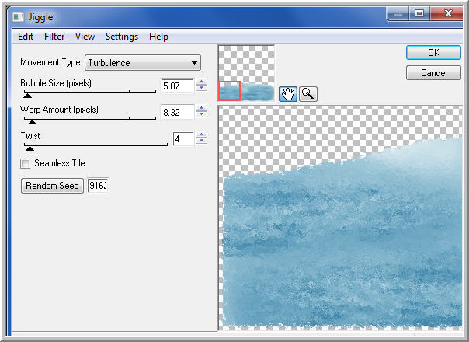This screenshot has height=342, width=469.
Task: Close the Jiggle dialog window
Action: click(x=448, y=14)
